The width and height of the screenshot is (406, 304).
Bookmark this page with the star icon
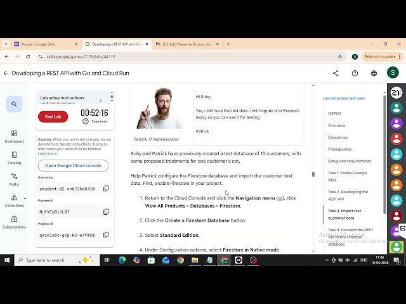pos(340,57)
